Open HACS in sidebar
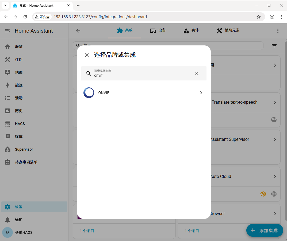Screen dimensions: 287x241 pyautogui.click(x=34, y=124)
